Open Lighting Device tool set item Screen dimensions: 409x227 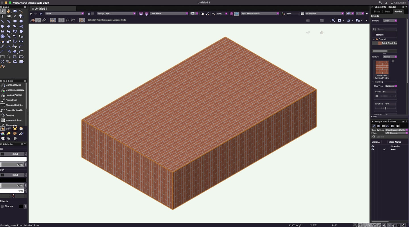pyautogui.click(x=13, y=85)
